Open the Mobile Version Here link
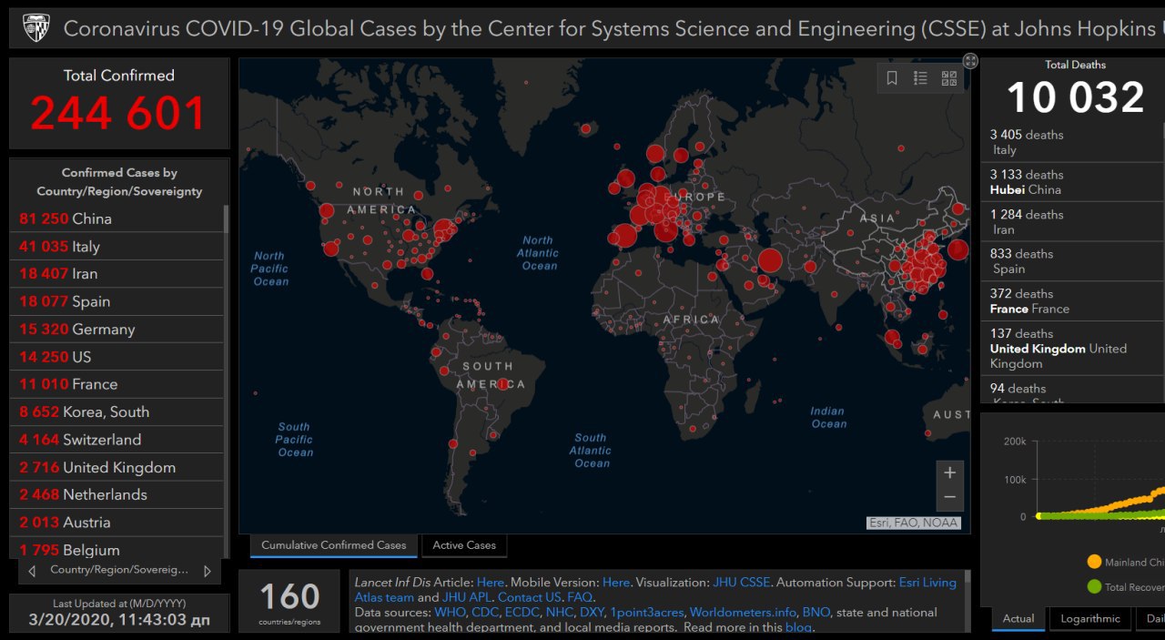Screen dimensions: 1165x640 click(615, 583)
